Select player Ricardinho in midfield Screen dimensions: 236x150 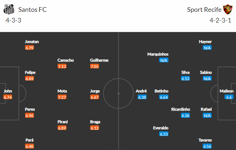point(181,109)
